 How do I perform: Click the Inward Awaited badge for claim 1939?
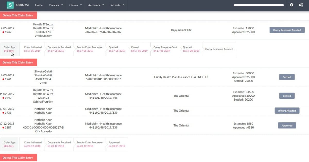pos(287,110)
